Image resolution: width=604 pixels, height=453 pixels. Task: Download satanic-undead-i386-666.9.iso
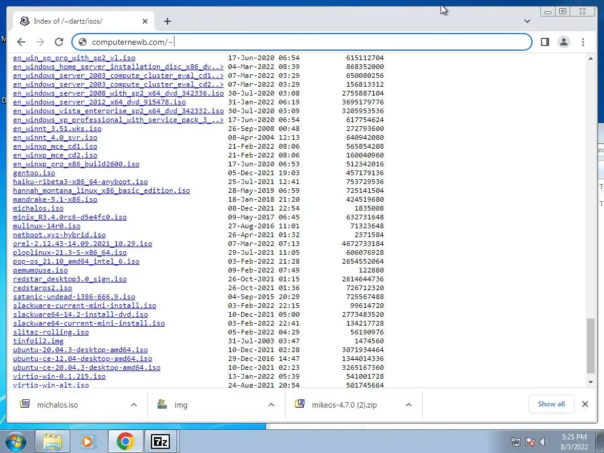click(74, 297)
